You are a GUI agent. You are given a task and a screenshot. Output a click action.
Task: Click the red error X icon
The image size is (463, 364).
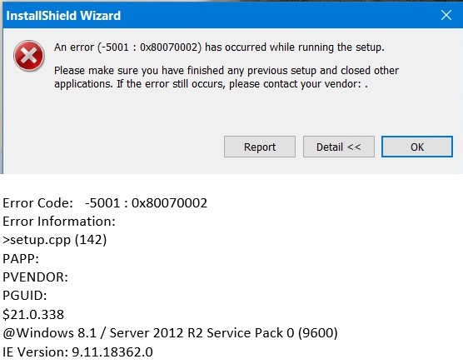coord(29,56)
